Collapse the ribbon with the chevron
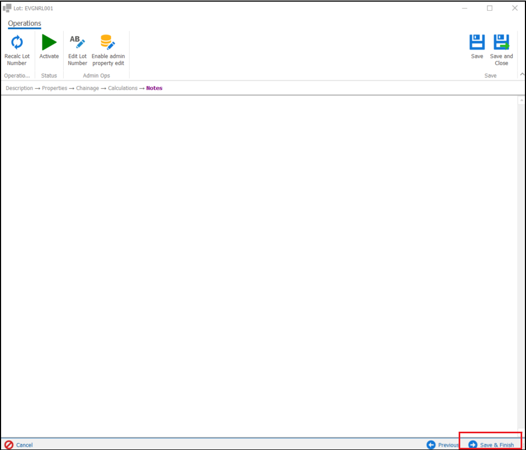This screenshot has width=526, height=450. (521, 75)
